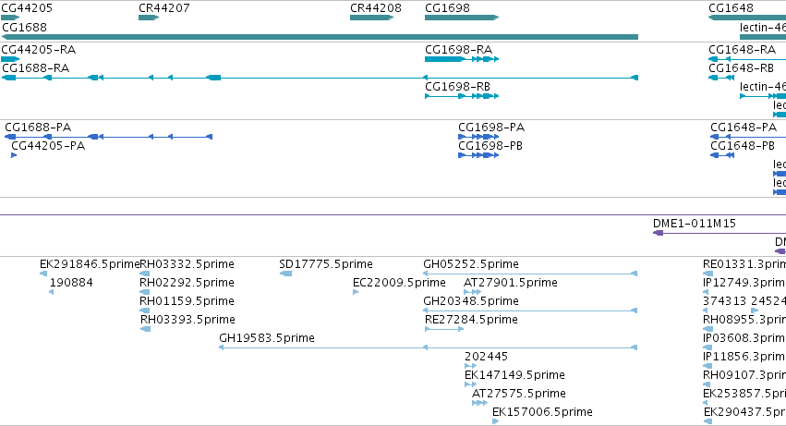Screen dimensions: 786x426
Task: Click the RH02292.5prime EST label
Action: point(187,283)
